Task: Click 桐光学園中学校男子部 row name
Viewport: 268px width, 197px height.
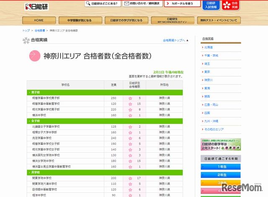Action: tap(46, 110)
